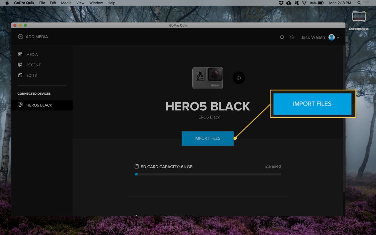Click the SD Card Capacity: 64 GB label
Viewport: 376px width, 235px height.
coord(167,167)
